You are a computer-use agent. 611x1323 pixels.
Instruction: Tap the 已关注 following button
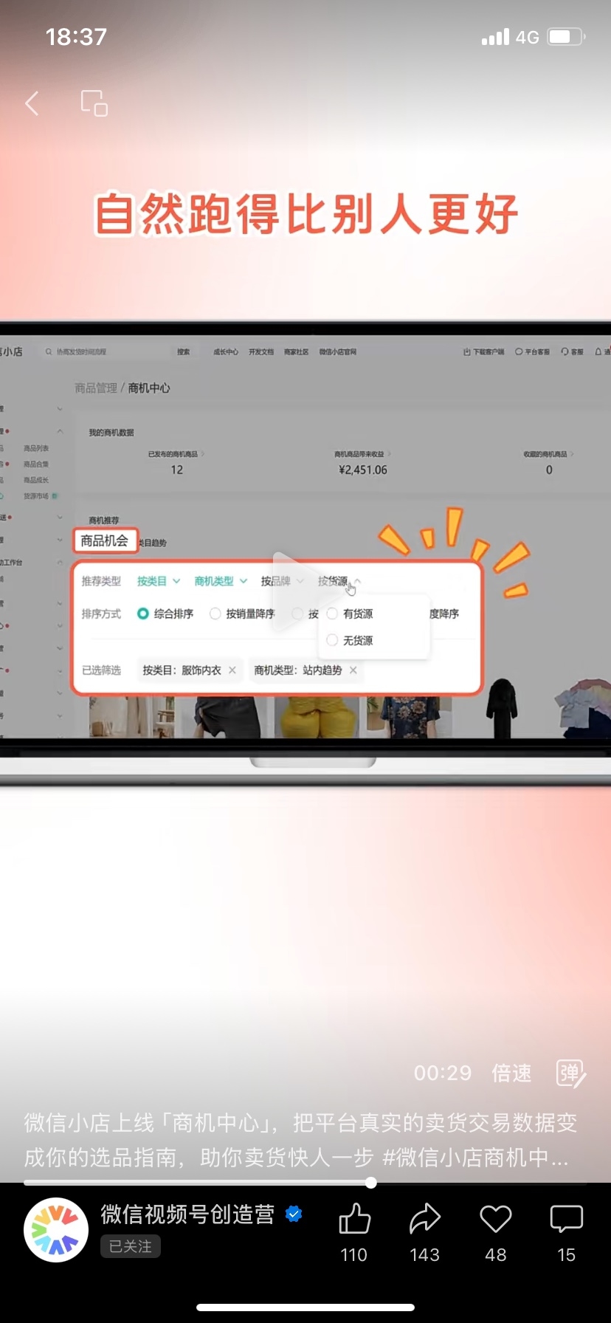(131, 1246)
